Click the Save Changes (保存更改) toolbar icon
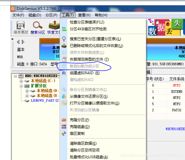This screenshot has width=185, height=160. [21, 25]
